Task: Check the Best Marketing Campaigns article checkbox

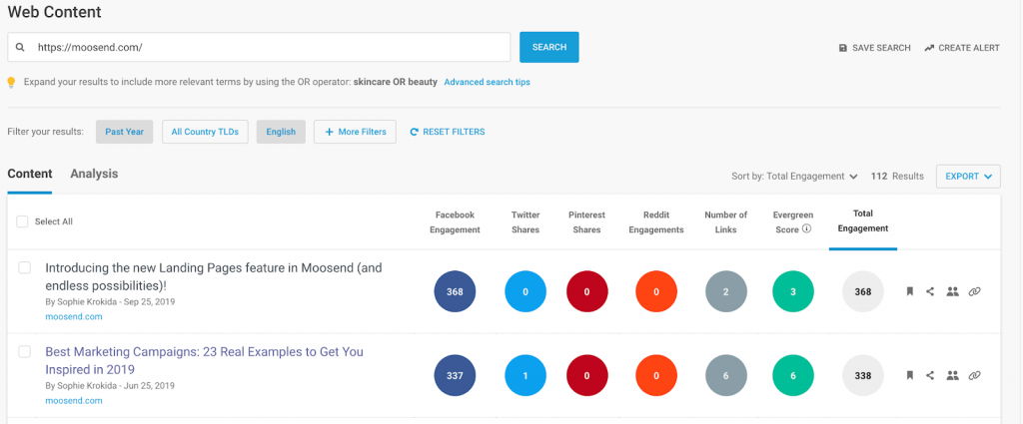Action: [x=24, y=352]
